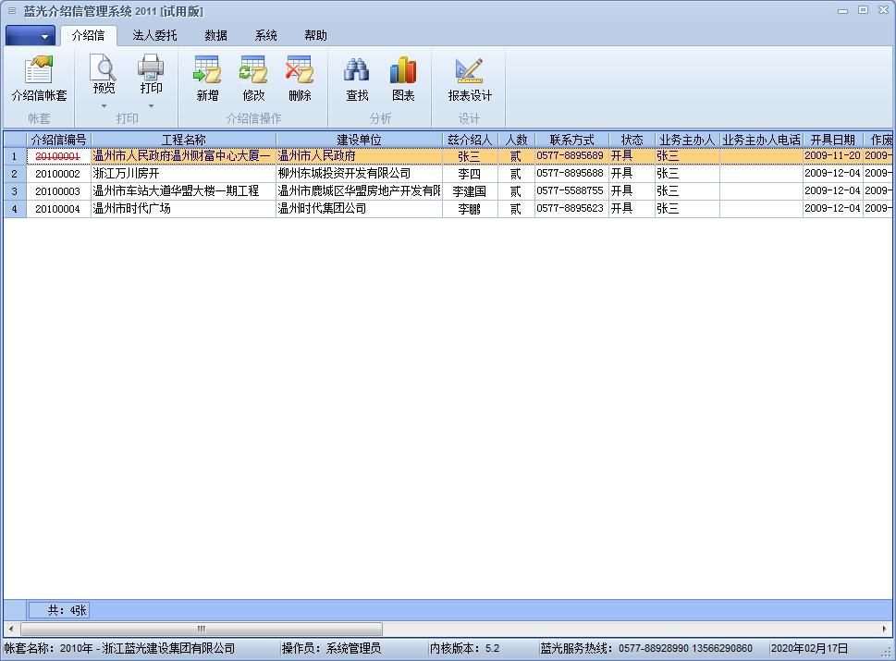896x661 pixels.
Task: Sort by 建设单位 column header
Action: point(359,140)
